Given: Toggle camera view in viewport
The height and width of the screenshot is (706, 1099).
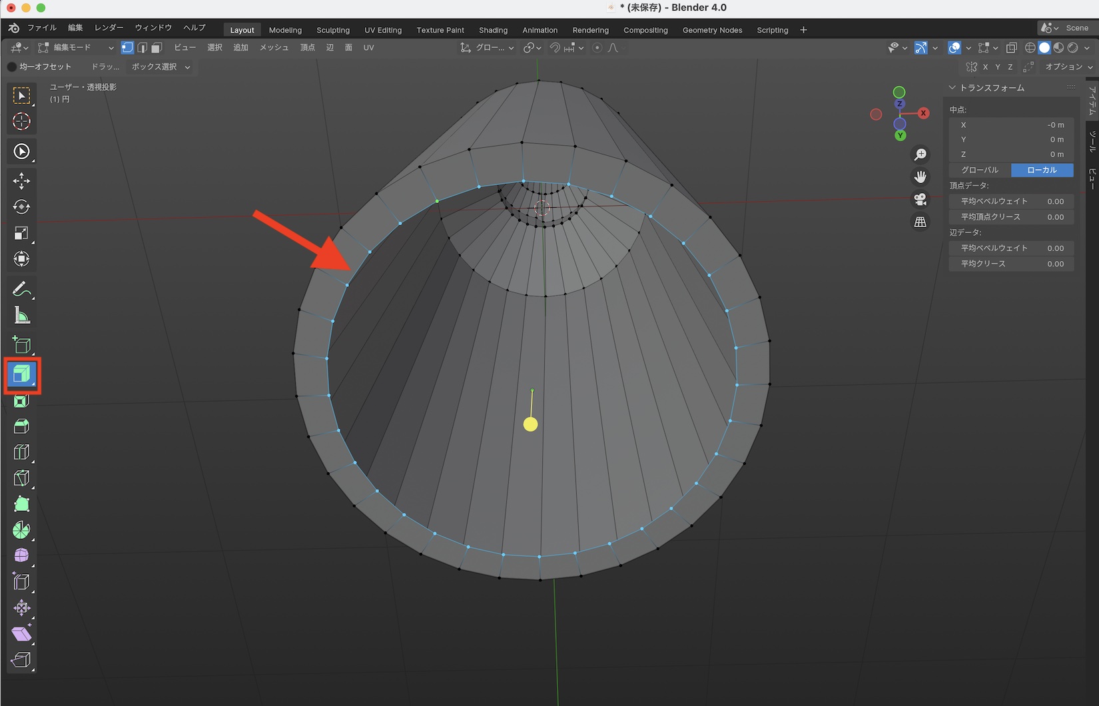Looking at the screenshot, I should pos(920,199).
